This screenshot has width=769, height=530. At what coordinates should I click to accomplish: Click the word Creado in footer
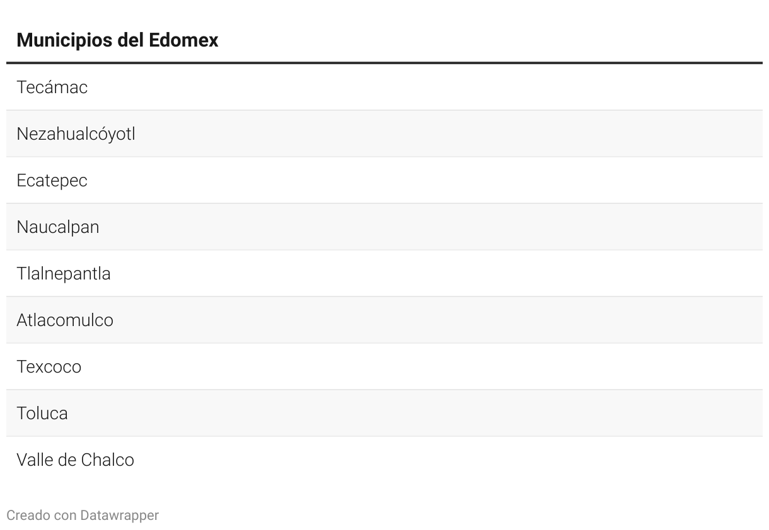[x=28, y=516]
